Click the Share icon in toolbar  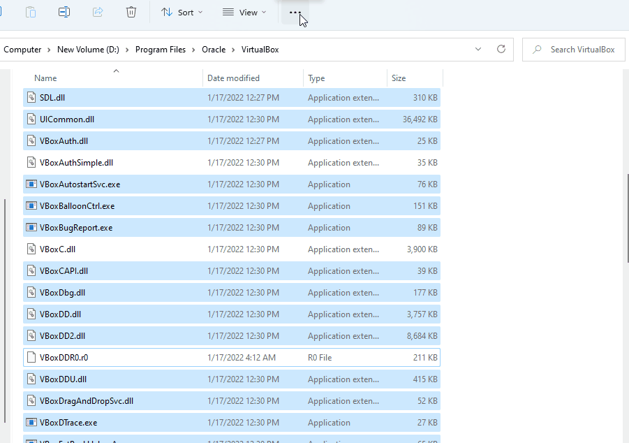point(98,12)
